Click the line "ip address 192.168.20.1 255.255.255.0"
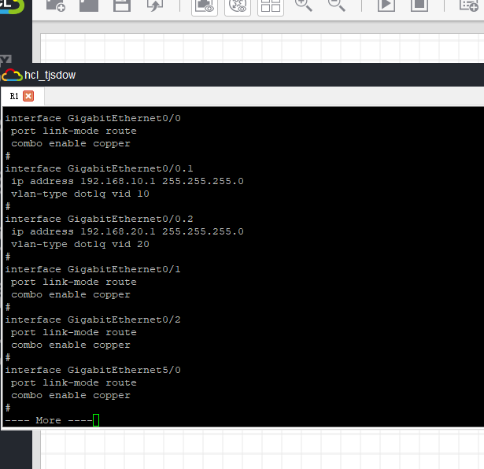 pos(127,231)
